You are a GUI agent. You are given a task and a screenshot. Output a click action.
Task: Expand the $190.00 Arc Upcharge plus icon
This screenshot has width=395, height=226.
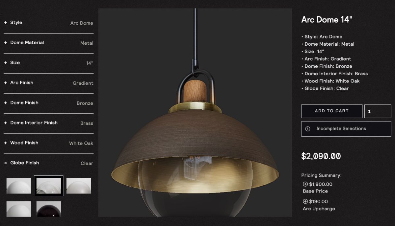[x=305, y=201]
